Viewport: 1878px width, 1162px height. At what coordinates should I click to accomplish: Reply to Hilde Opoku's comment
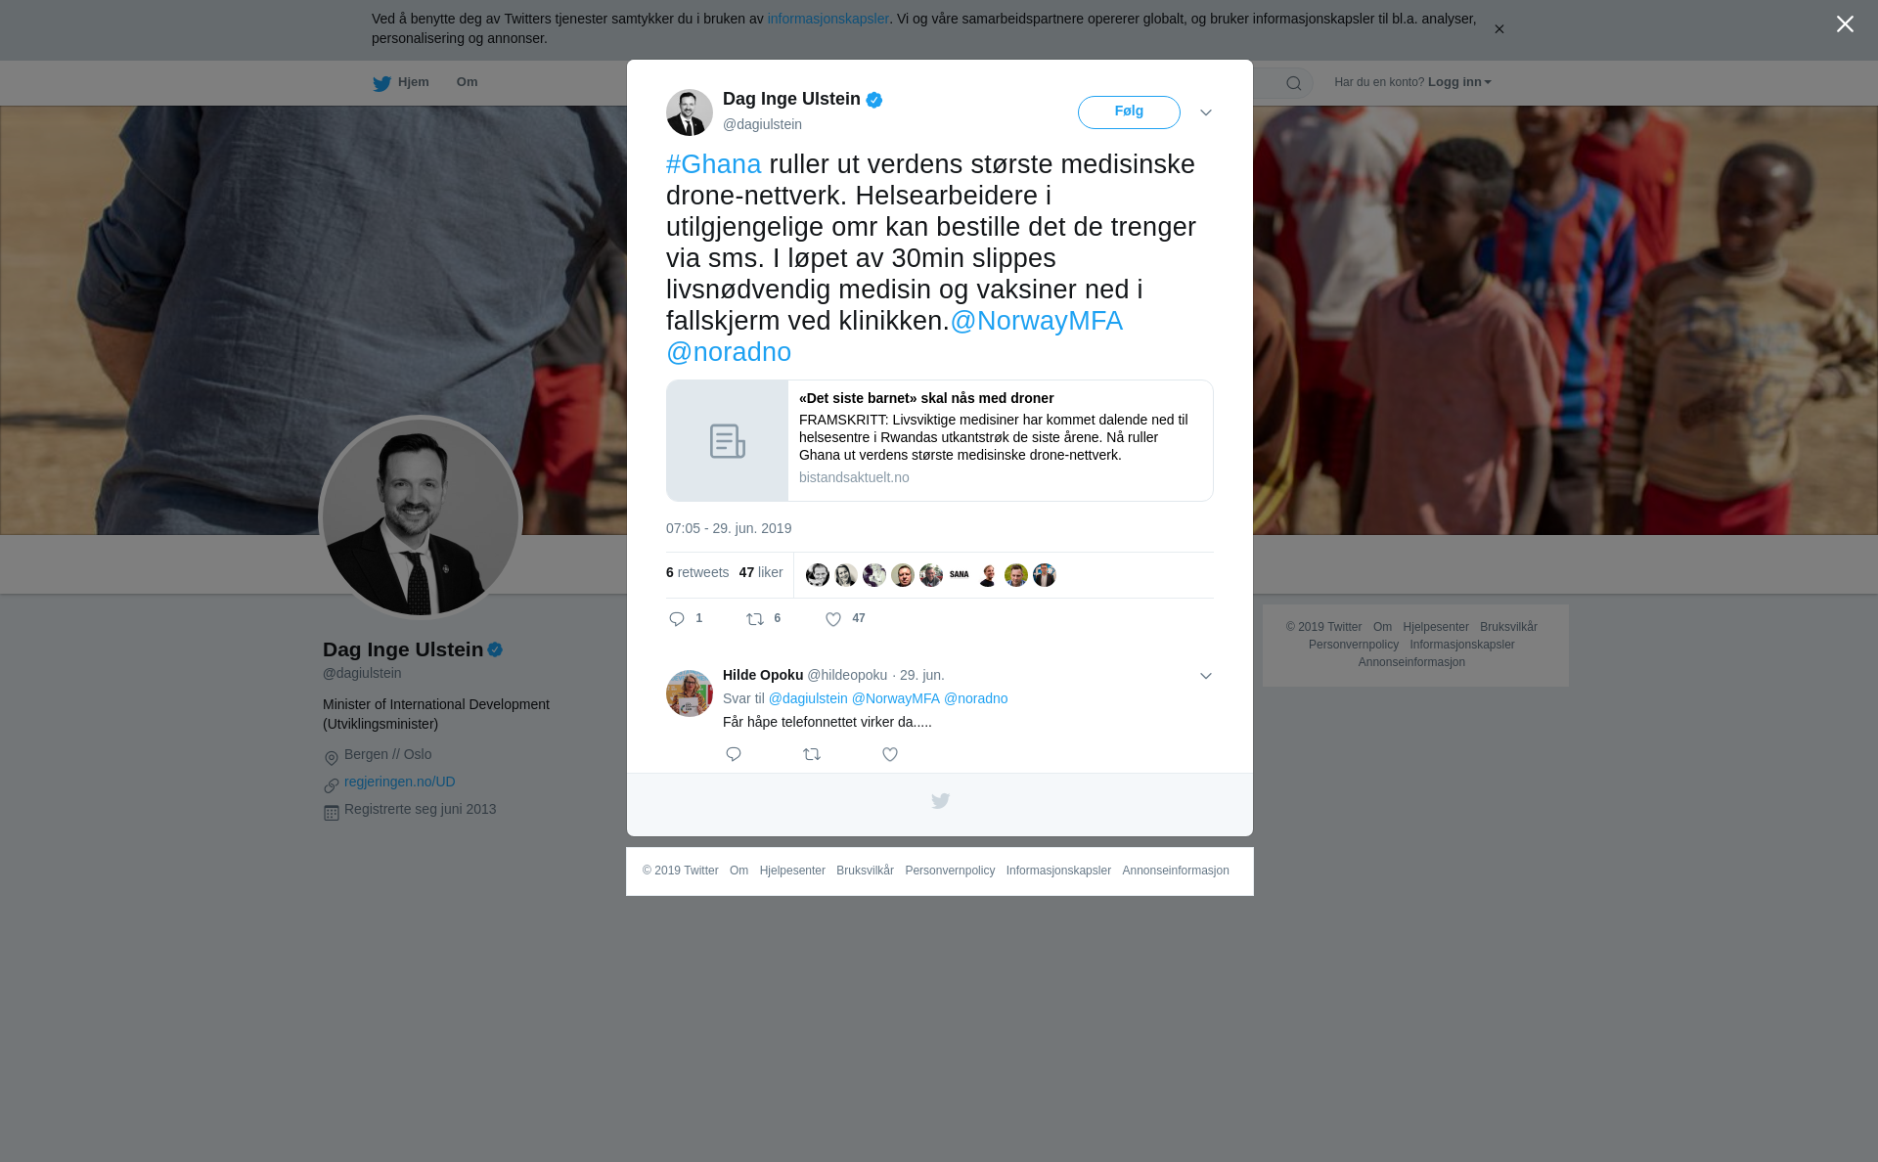point(734,754)
